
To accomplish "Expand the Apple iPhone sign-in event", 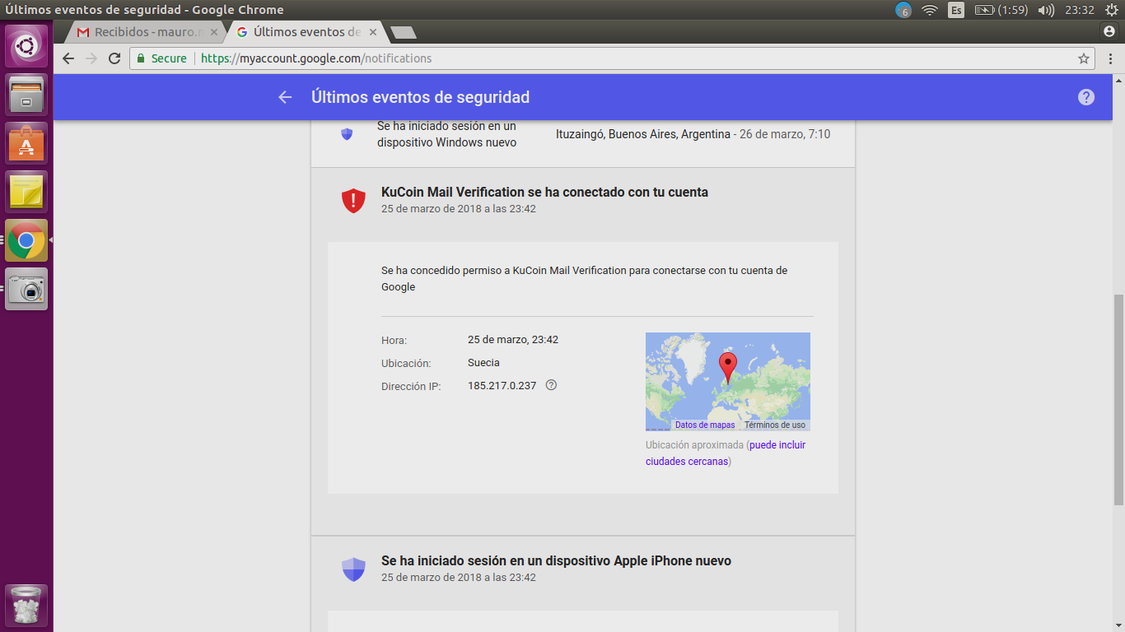I will click(583, 568).
